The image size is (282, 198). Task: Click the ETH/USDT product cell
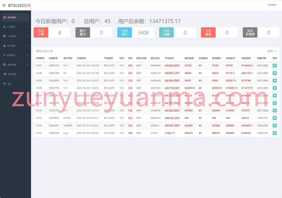coord(109,133)
